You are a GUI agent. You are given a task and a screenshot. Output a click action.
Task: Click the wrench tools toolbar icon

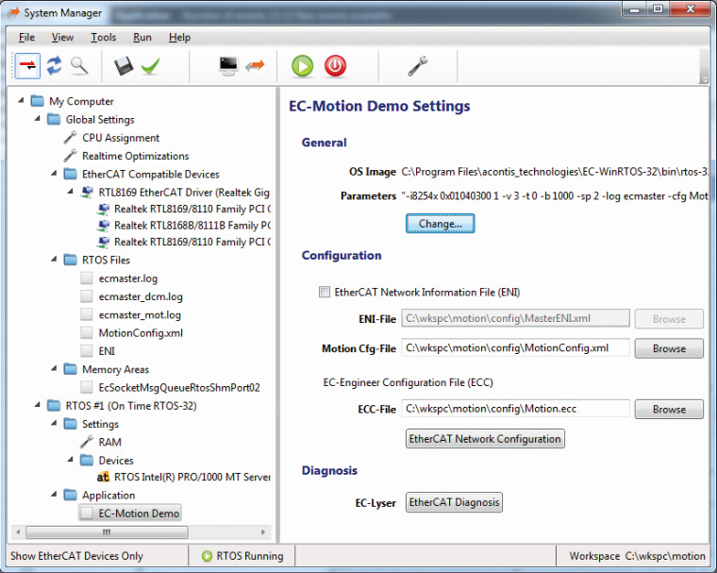(418, 66)
